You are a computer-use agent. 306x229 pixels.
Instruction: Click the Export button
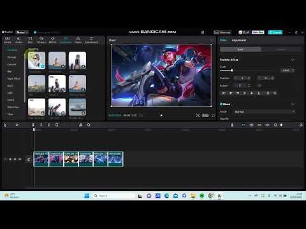coord(275,32)
